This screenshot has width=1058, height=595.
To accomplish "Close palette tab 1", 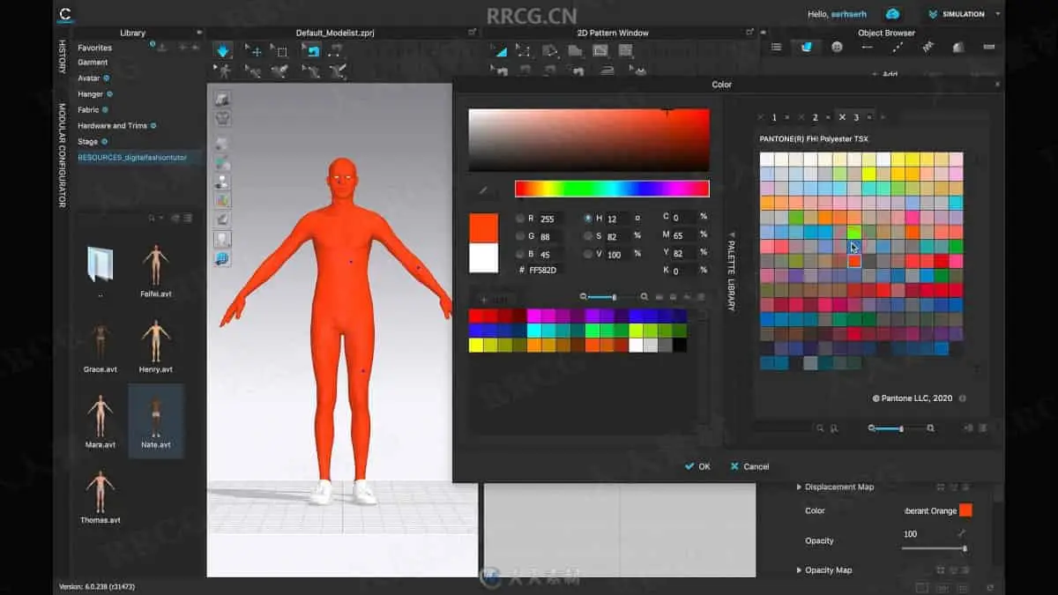I will [762, 117].
